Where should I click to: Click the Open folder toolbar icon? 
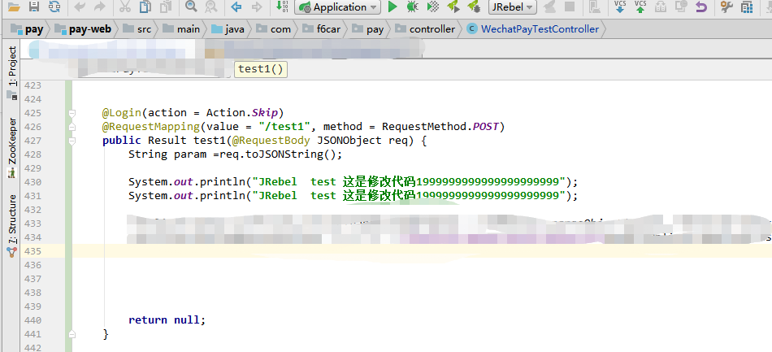[x=14, y=7]
